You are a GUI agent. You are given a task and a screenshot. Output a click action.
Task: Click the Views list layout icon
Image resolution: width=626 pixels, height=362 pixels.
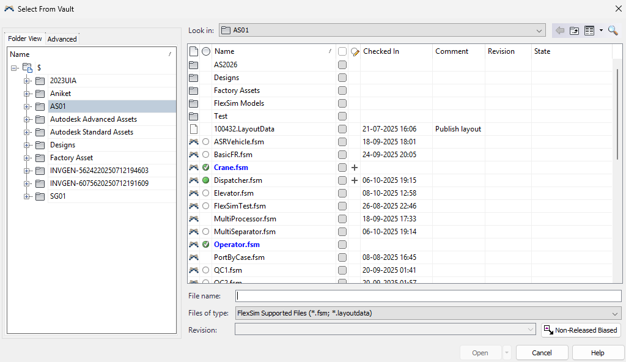[x=589, y=31]
